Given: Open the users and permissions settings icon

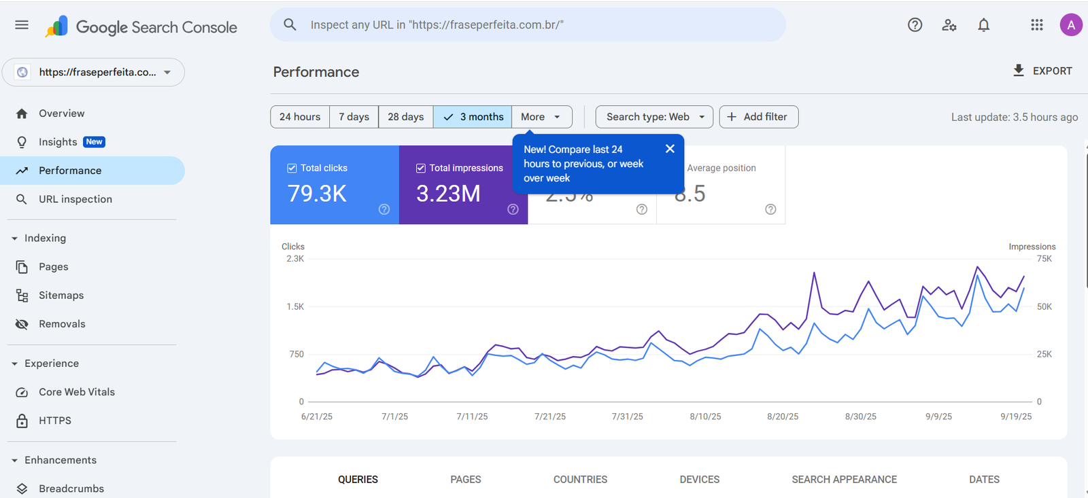Looking at the screenshot, I should [x=949, y=25].
